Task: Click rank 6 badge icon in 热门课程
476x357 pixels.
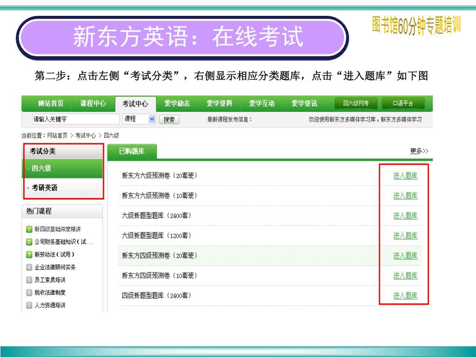Action: (x=29, y=293)
